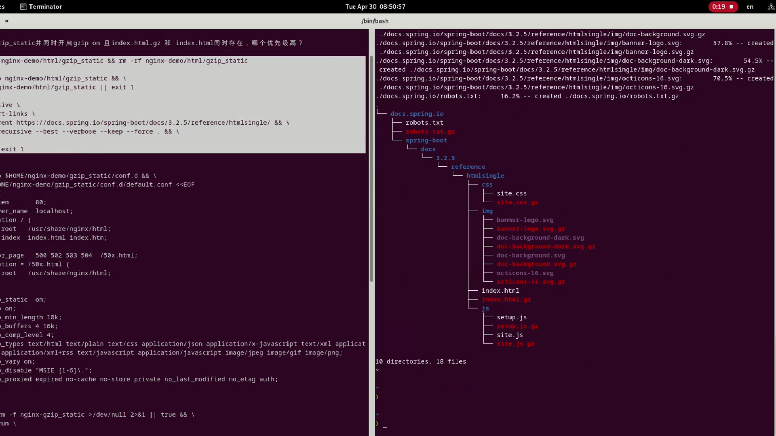Click the '_buffers 4 16k;' config line
The width and height of the screenshot is (776, 436).
29,326
